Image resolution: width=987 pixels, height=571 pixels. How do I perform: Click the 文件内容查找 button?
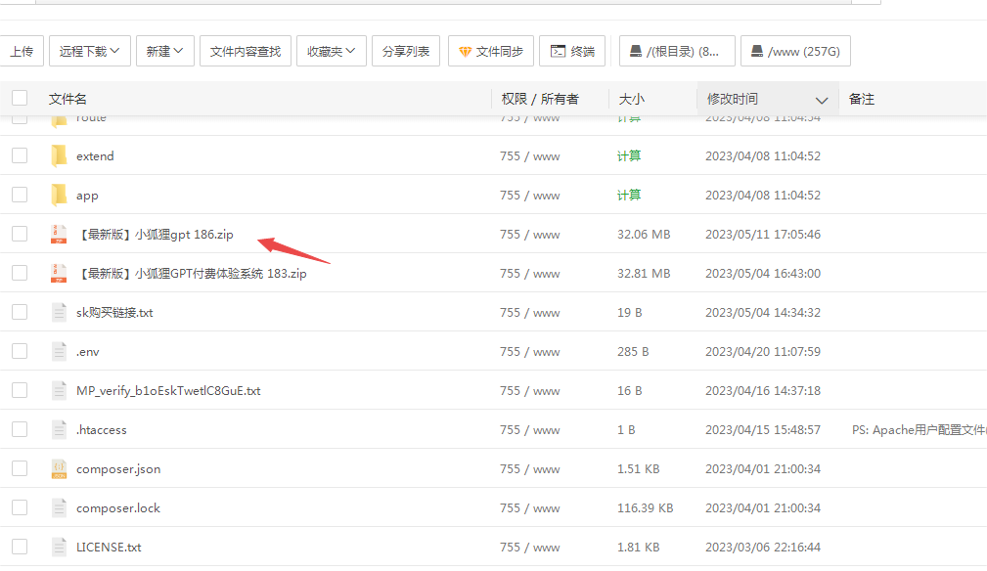click(247, 50)
